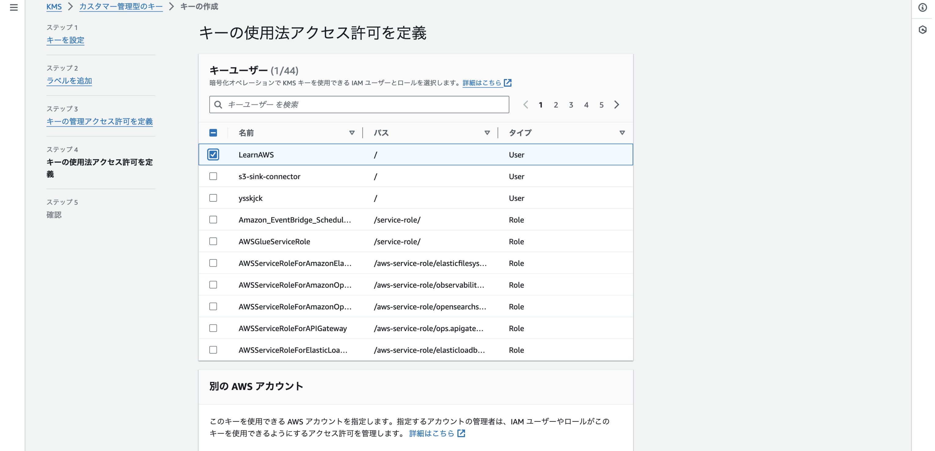Uncheck the LearnAWS user checkbox
Viewport: 935px width, 451px height.
(x=213, y=154)
